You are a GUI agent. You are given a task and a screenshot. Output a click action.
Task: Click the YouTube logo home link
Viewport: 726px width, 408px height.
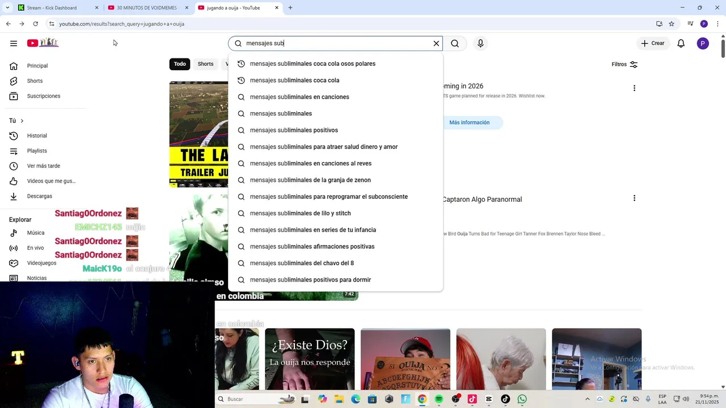point(43,43)
